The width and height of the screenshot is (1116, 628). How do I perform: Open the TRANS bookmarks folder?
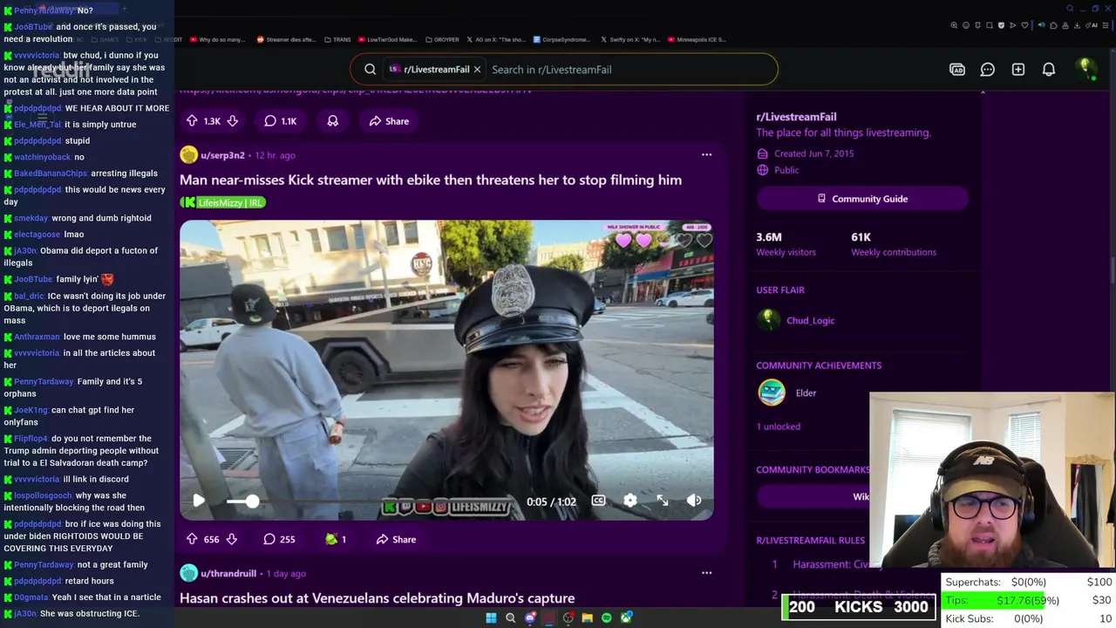point(337,39)
